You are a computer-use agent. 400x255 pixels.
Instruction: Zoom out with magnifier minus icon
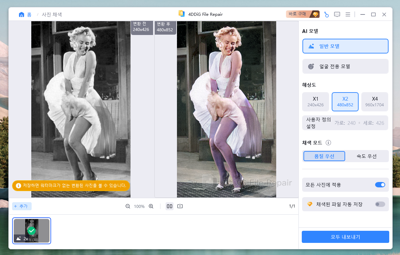(128, 206)
